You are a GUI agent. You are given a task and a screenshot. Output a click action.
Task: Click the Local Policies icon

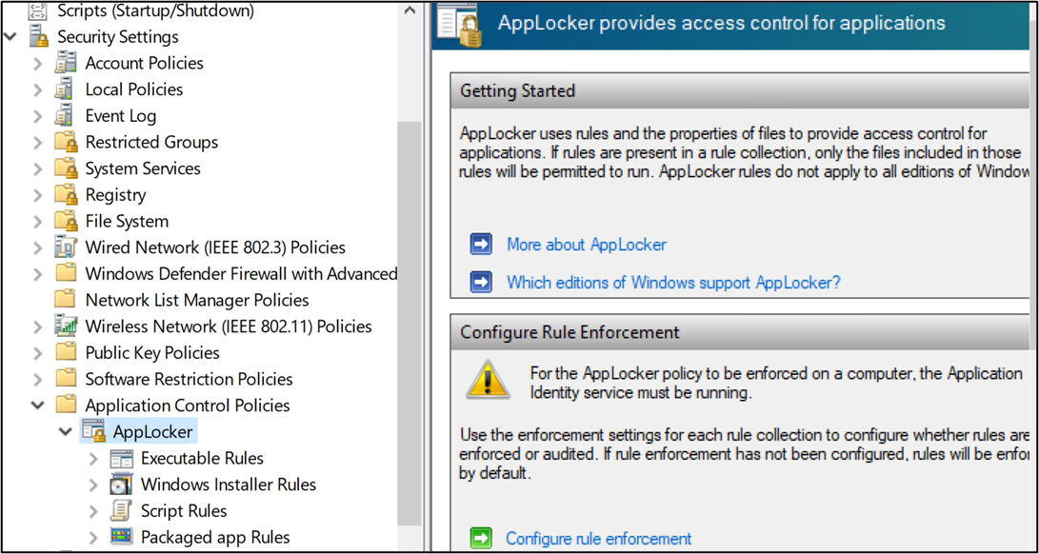click(64, 89)
